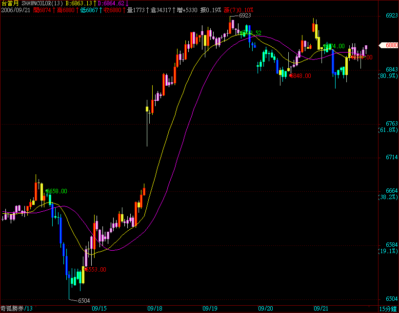This screenshot has height=313, width=399.
Task: Click the 奇狐勝券/13 label at bottom left
Action: (x=17, y=308)
